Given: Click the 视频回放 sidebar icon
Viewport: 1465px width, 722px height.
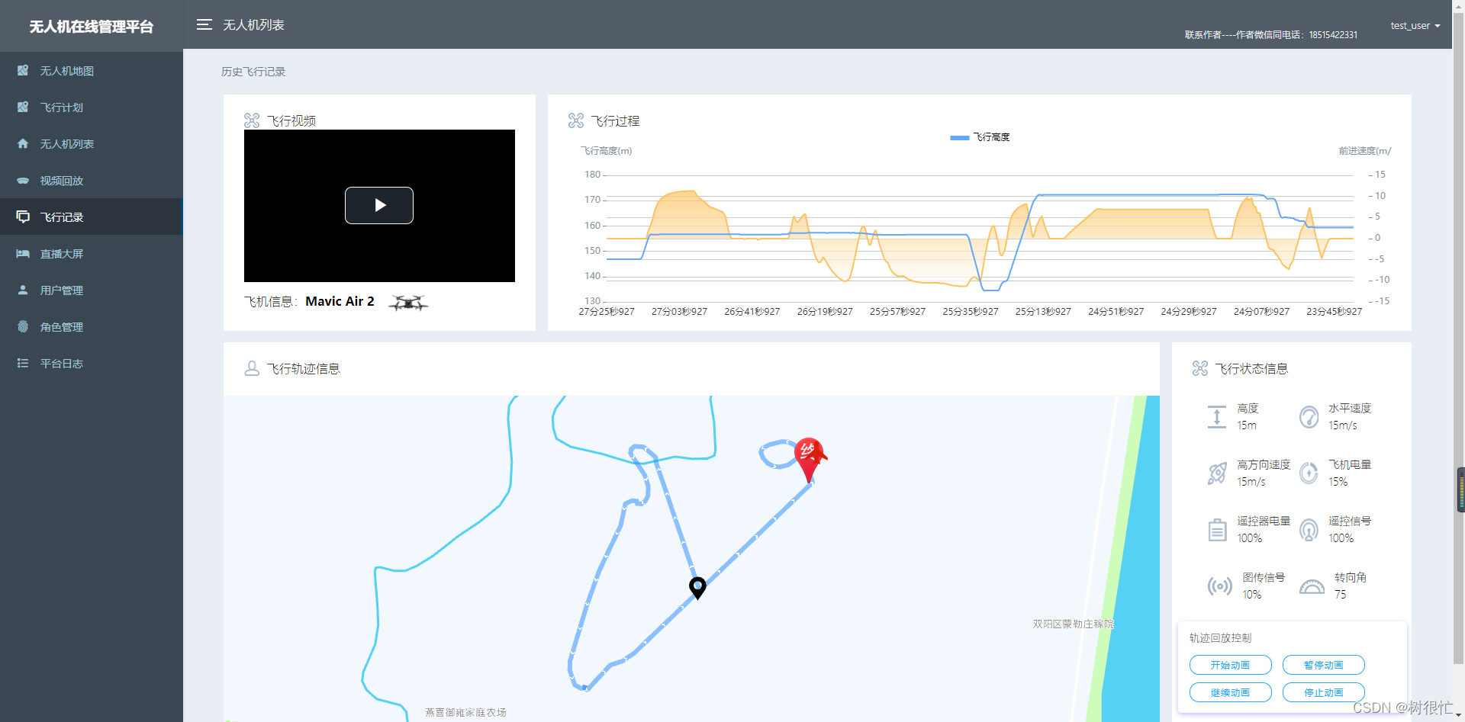Looking at the screenshot, I should 23,181.
